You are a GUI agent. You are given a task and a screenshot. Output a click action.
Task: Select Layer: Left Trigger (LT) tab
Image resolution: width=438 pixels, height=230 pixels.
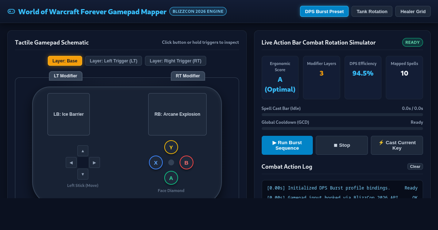click(x=114, y=61)
